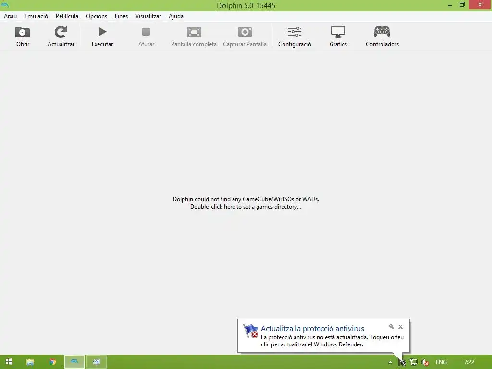Open the Arxiu menu
The height and width of the screenshot is (369, 492).
pyautogui.click(x=11, y=16)
